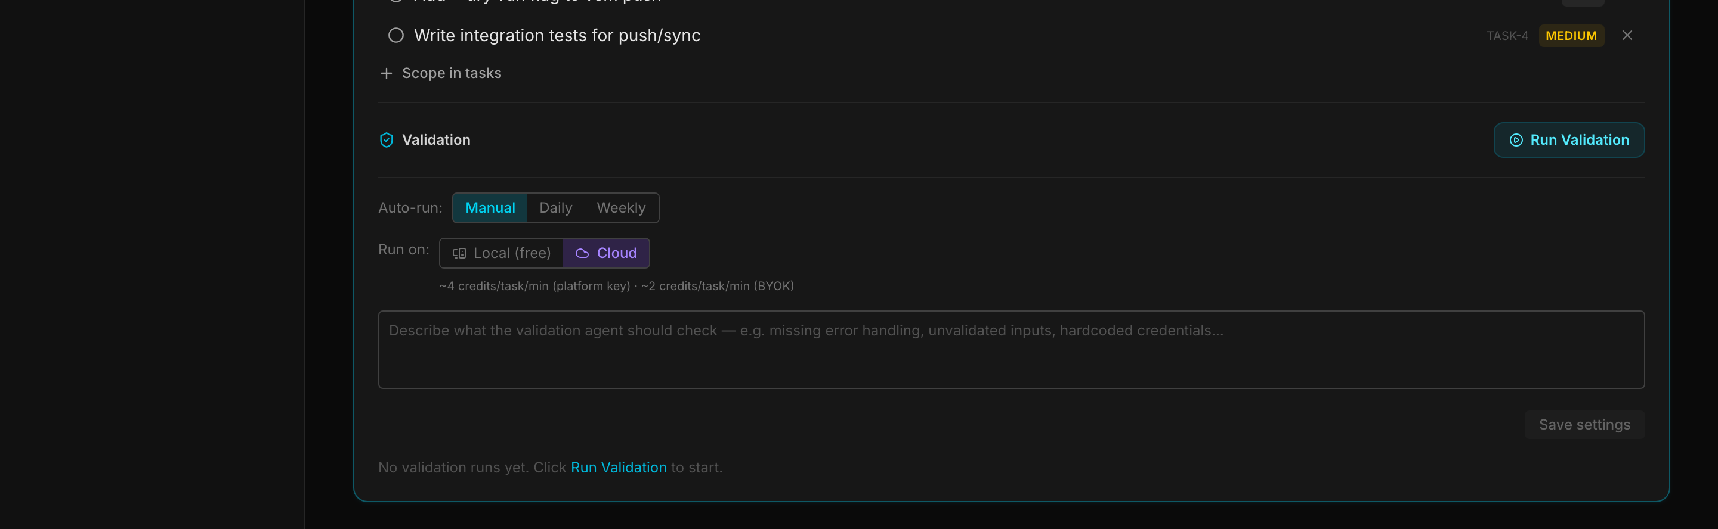Screen dimensions: 1718x529
Task: Follow the Run Validation link in empty state
Action: tap(618, 468)
